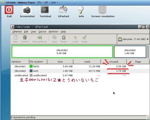Click the blue ext4 color swatch
This screenshot has height=120, width=150.
(31, 71)
